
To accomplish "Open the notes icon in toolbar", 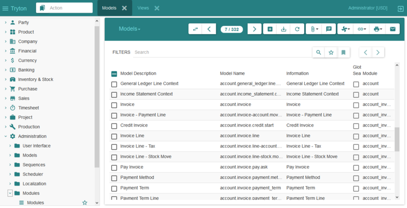I will coord(329,29).
